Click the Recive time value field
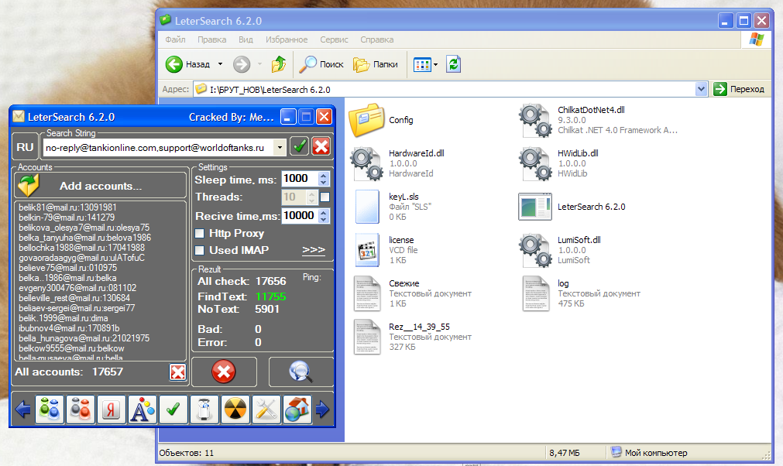 pos(299,215)
